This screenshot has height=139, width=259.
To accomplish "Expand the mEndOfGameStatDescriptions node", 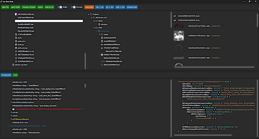I will pyautogui.click(x=11, y=102).
